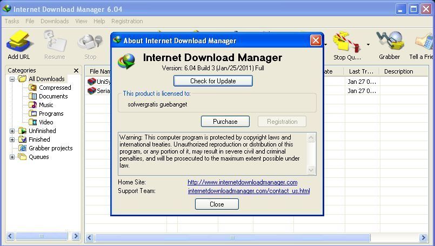The image size is (435, 246).
Task: Open the Grabber tool
Action: (x=390, y=41)
